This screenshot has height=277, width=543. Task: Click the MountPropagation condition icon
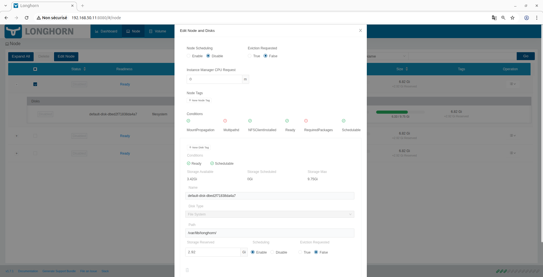(188, 121)
